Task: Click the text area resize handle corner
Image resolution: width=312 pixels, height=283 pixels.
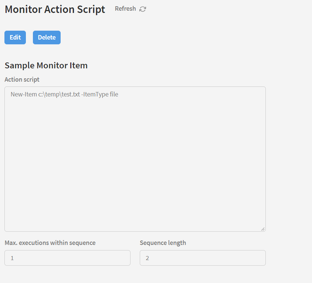Action: point(263,229)
